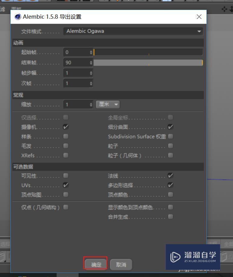Enable Subdivision Surface 权重 checkbox
This screenshot has width=233, height=277.
click(171, 136)
